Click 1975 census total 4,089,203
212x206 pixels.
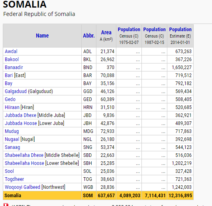point(130,196)
